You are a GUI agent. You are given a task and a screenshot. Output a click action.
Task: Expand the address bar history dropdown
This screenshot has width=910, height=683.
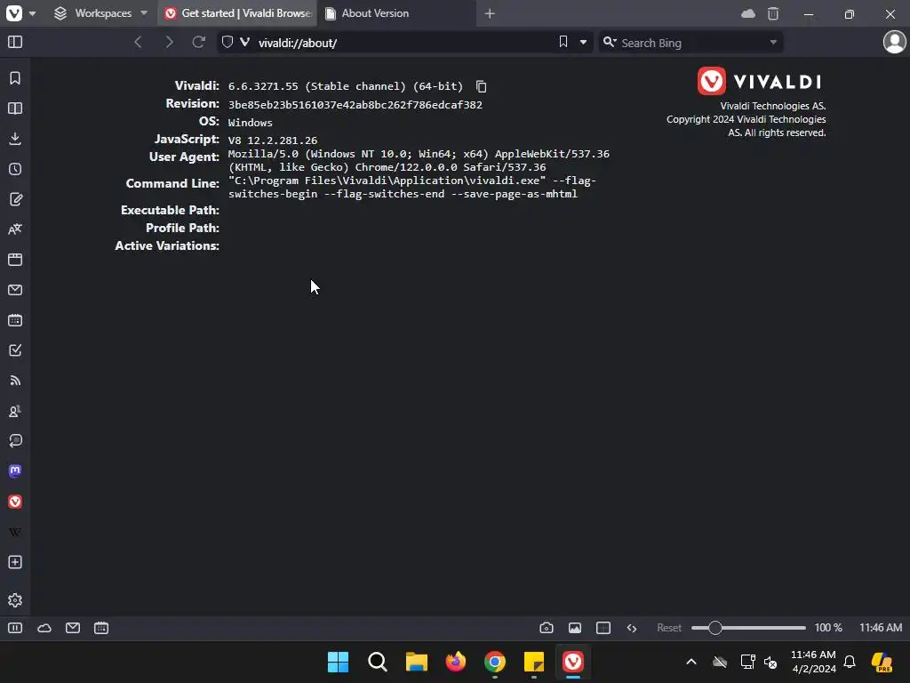coord(583,42)
